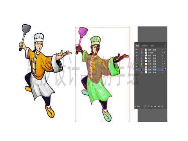Toggle visibility of the magenta-coded layer
The image size is (188, 141).
click(x=137, y=58)
